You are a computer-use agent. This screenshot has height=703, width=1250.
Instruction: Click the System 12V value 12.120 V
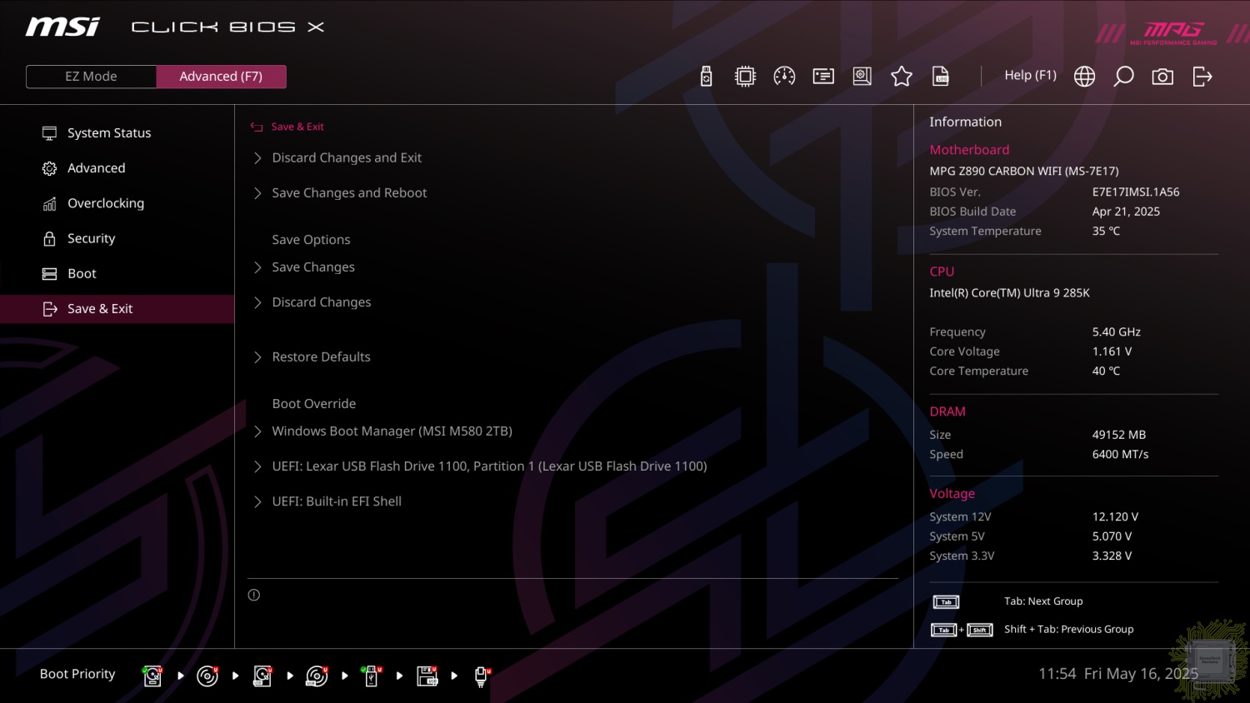1115,517
